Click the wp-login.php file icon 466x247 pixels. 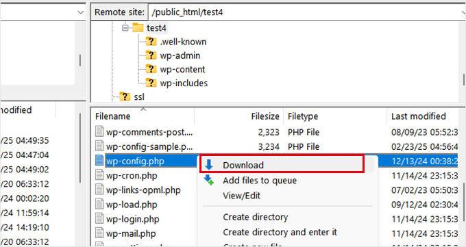[x=99, y=218]
